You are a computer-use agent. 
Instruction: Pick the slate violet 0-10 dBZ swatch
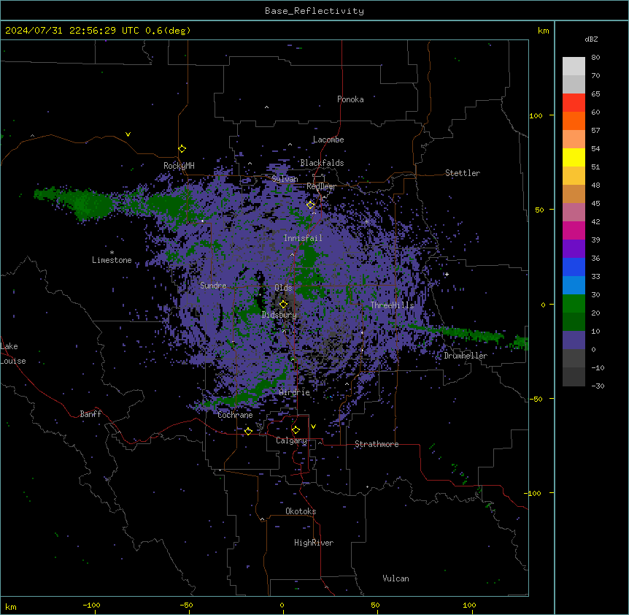coord(574,340)
